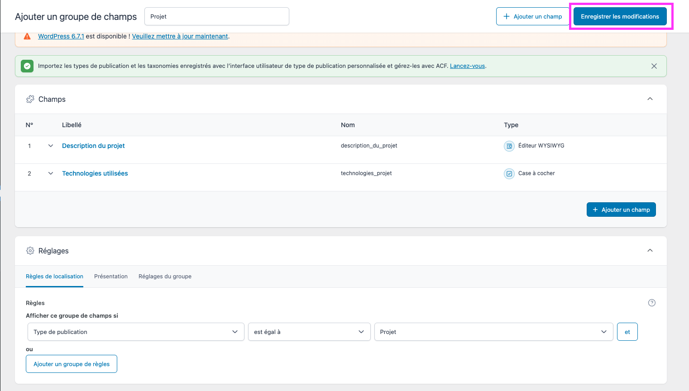This screenshot has height=391, width=689.
Task: Click the field group title input
Action: click(x=216, y=16)
